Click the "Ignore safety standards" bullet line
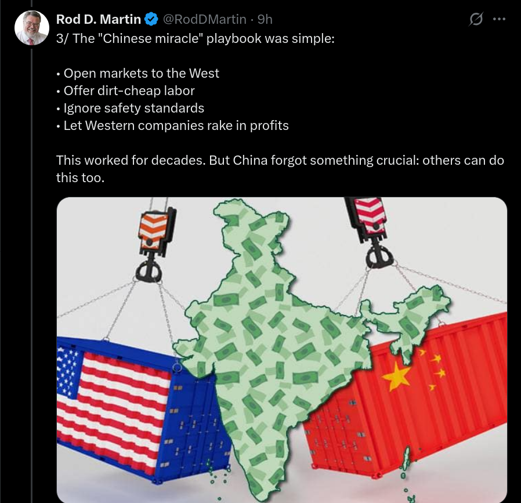The width and height of the screenshot is (521, 503). [x=130, y=108]
